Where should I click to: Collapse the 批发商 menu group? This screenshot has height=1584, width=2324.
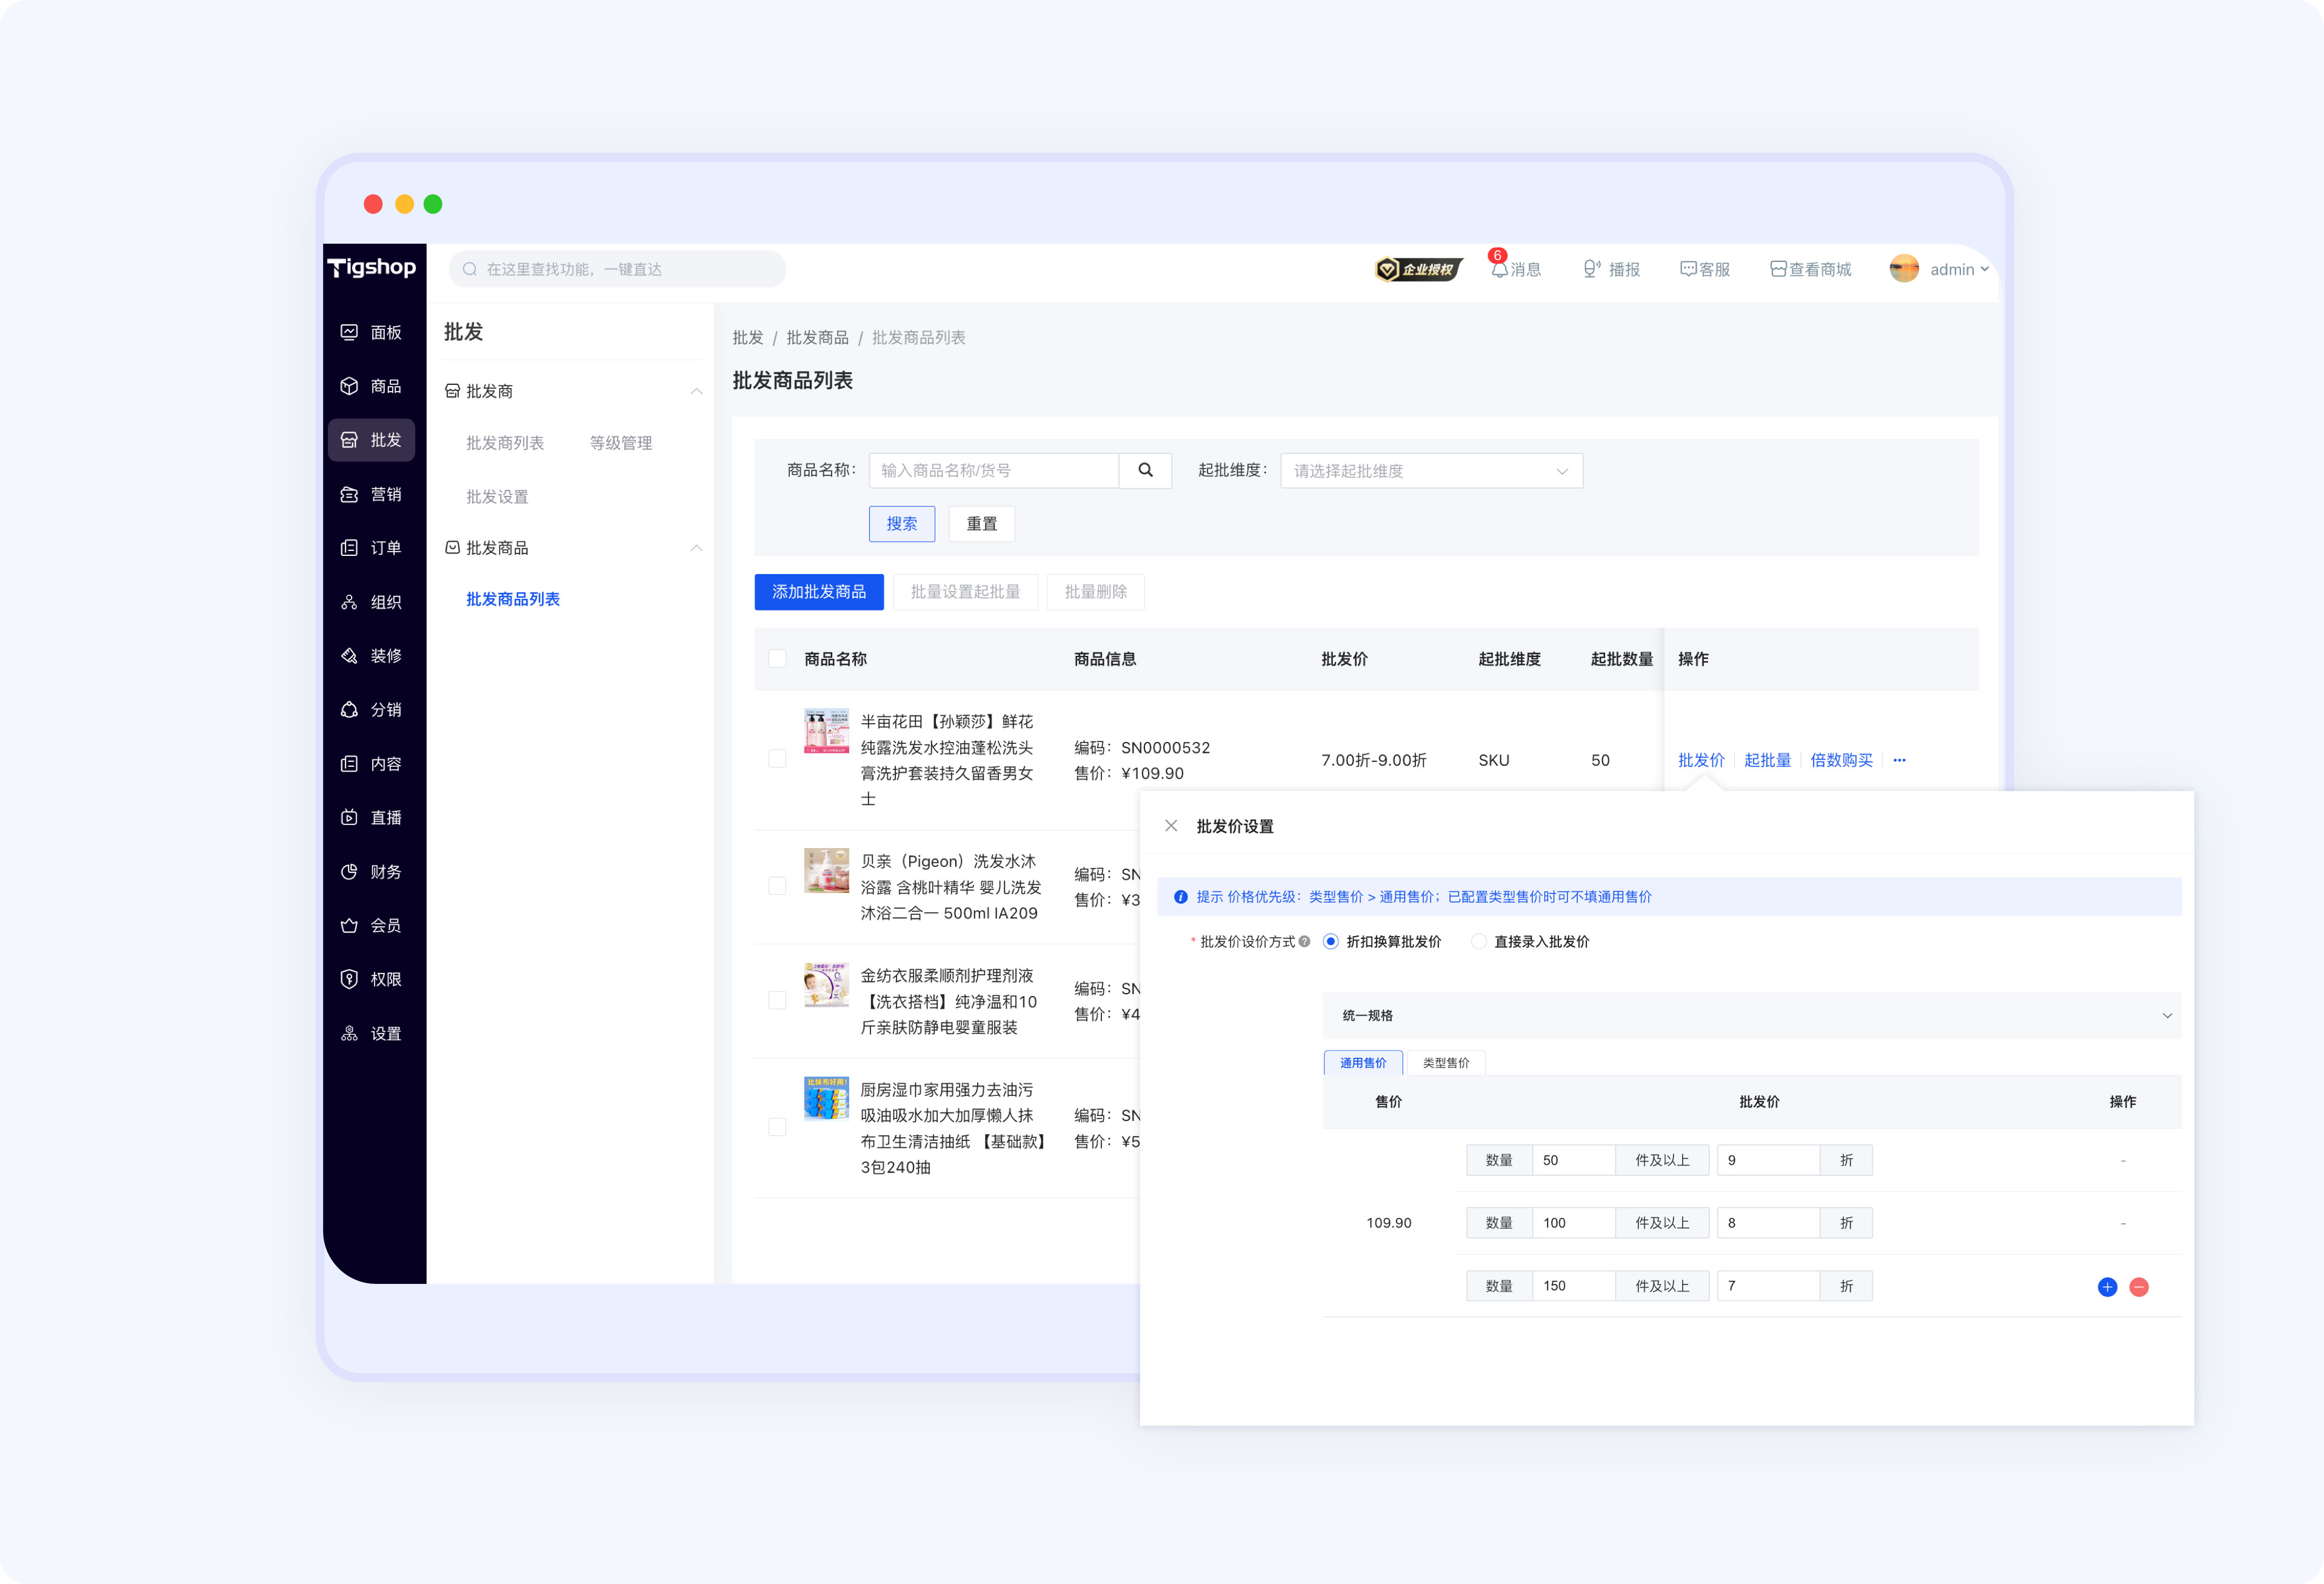696,391
